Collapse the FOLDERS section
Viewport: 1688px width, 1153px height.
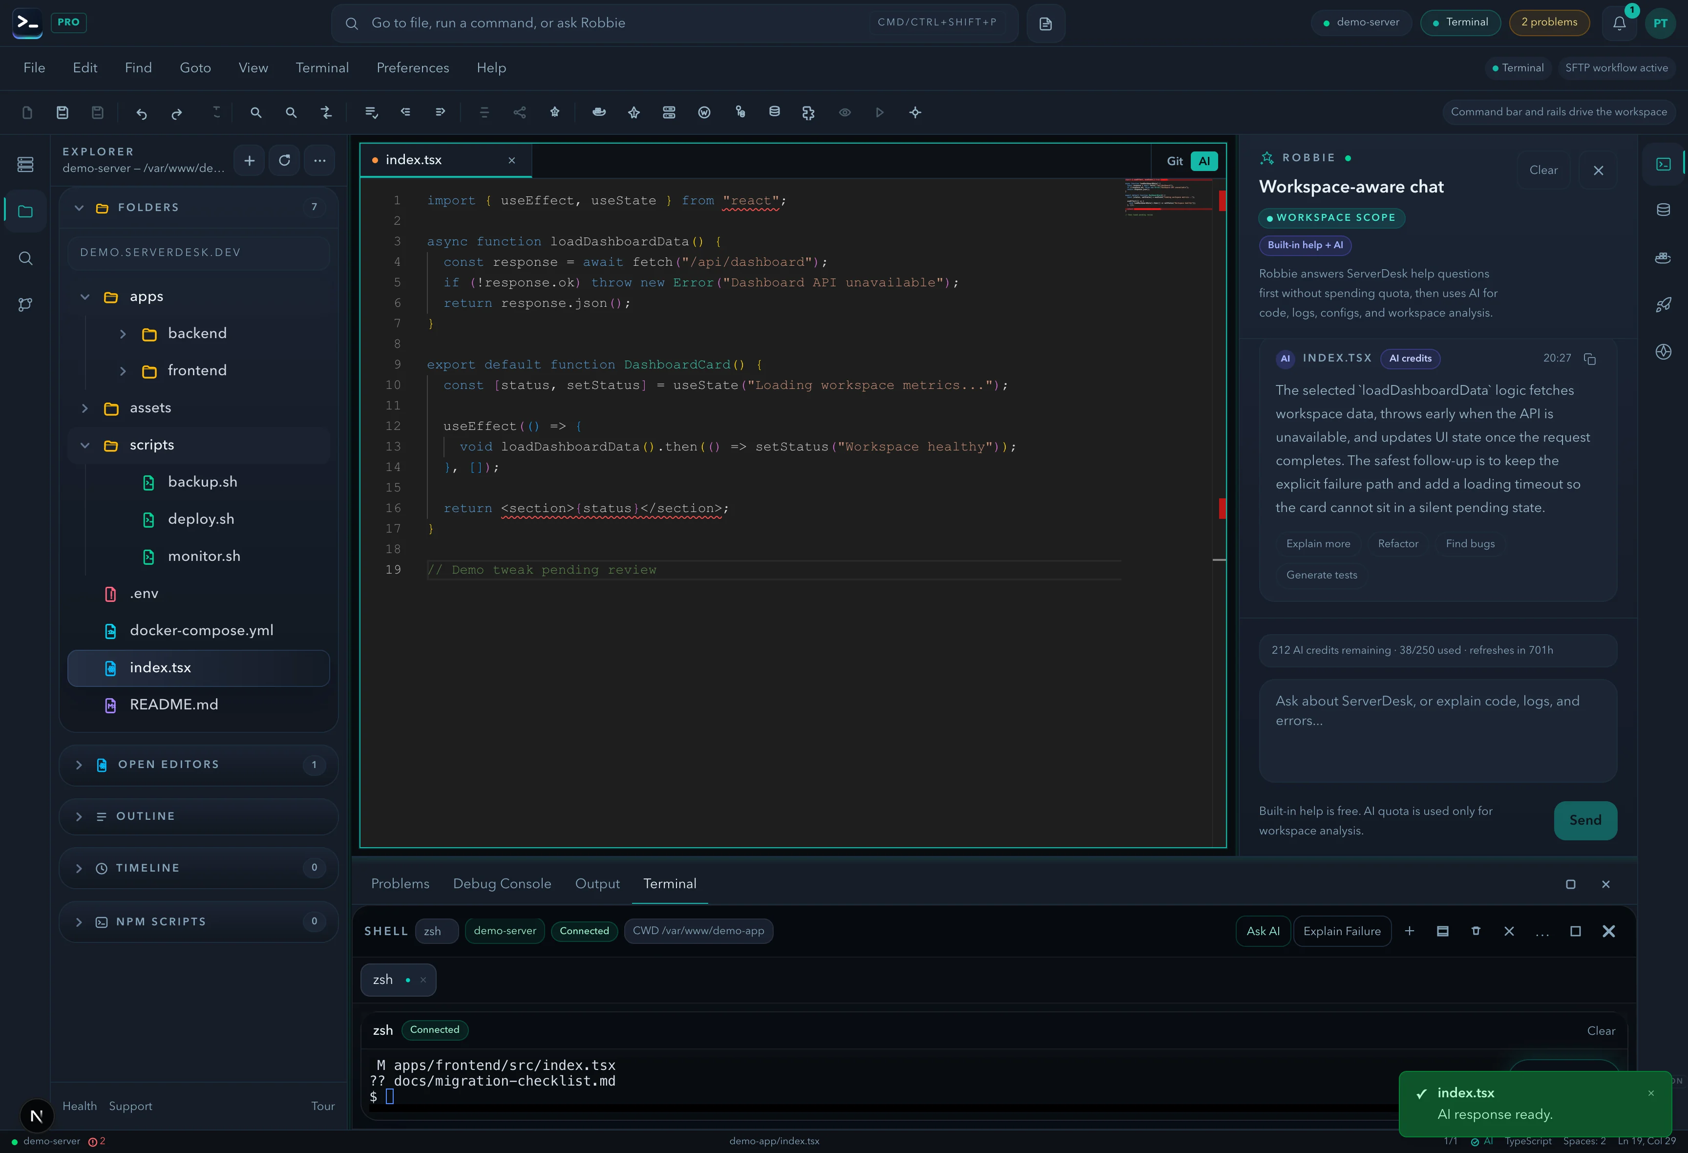coord(79,208)
